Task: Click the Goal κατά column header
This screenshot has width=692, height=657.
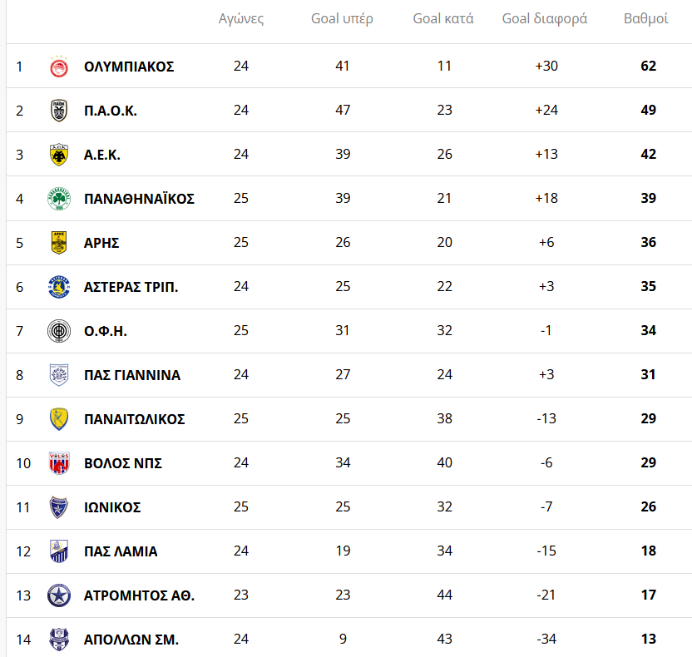Action: tap(443, 19)
